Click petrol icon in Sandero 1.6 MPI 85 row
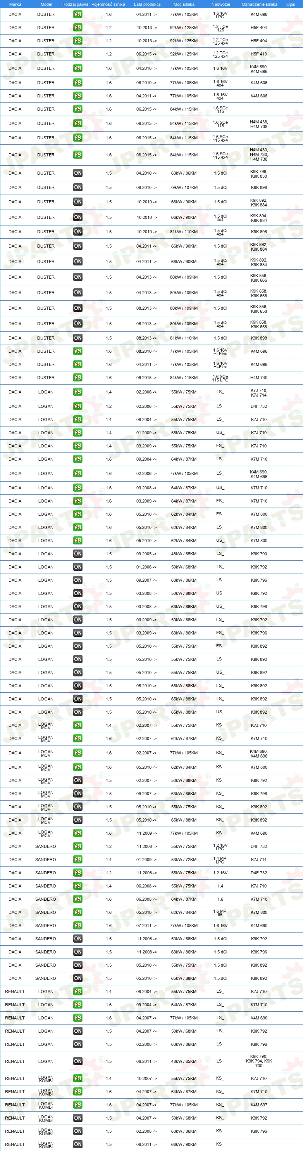This screenshot has width=303, height=1151. tap(77, 912)
